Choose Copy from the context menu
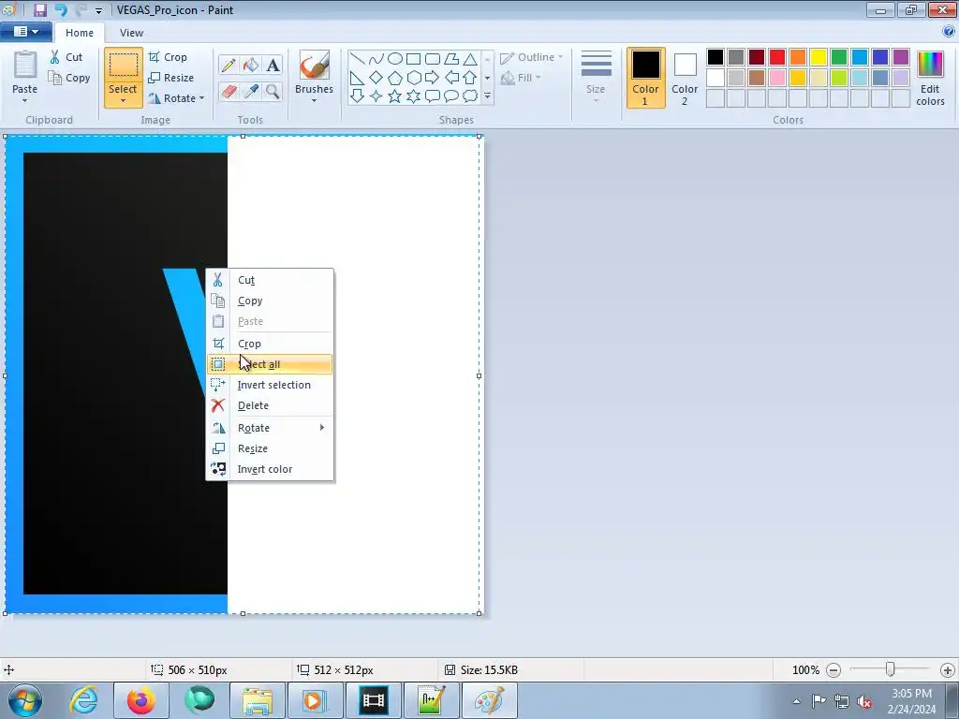959x719 pixels. coord(270,301)
